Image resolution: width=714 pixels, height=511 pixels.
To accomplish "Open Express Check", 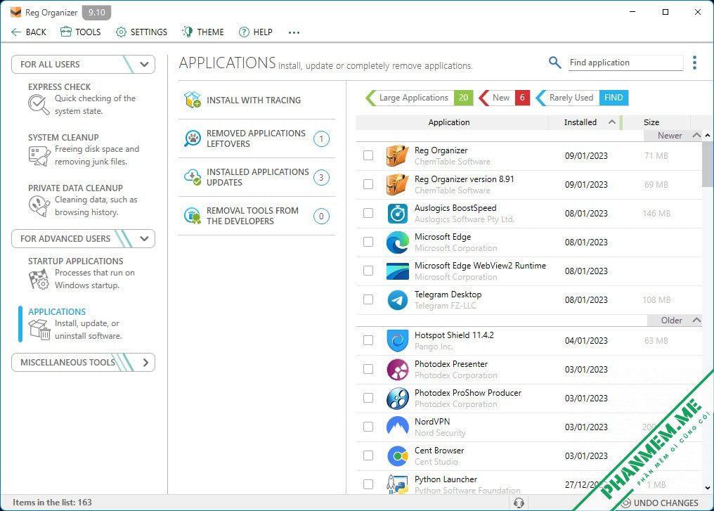I will (x=82, y=98).
